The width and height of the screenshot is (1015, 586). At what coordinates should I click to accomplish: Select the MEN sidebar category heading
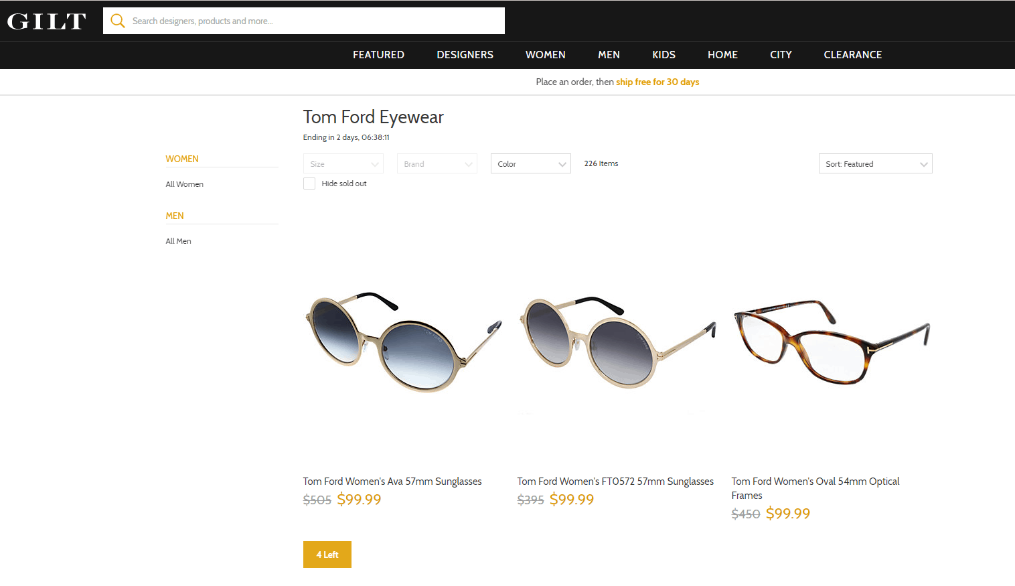[175, 216]
